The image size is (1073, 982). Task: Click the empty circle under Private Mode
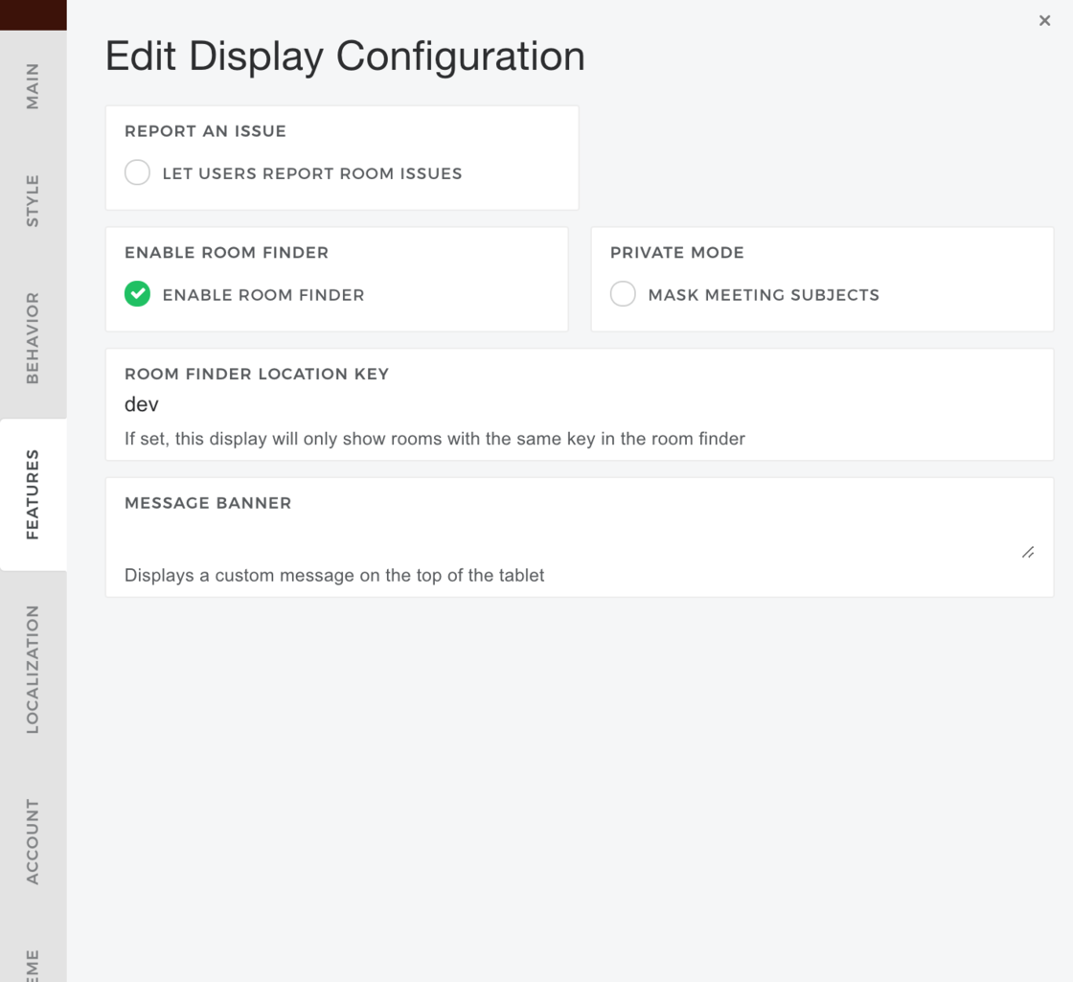[x=623, y=293]
